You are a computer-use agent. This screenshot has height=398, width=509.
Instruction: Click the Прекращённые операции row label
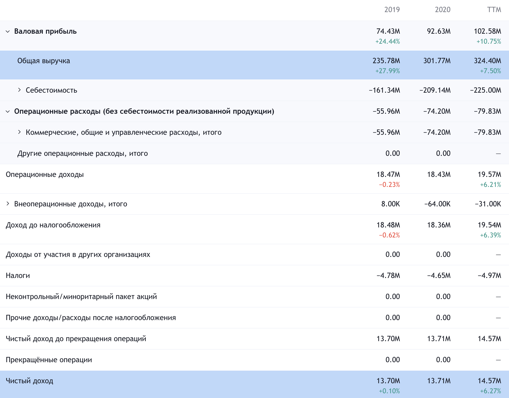coord(49,360)
